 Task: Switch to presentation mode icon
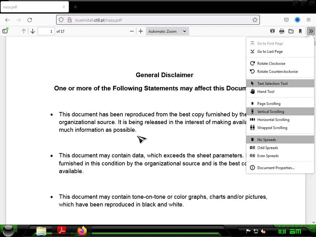coord(272,31)
